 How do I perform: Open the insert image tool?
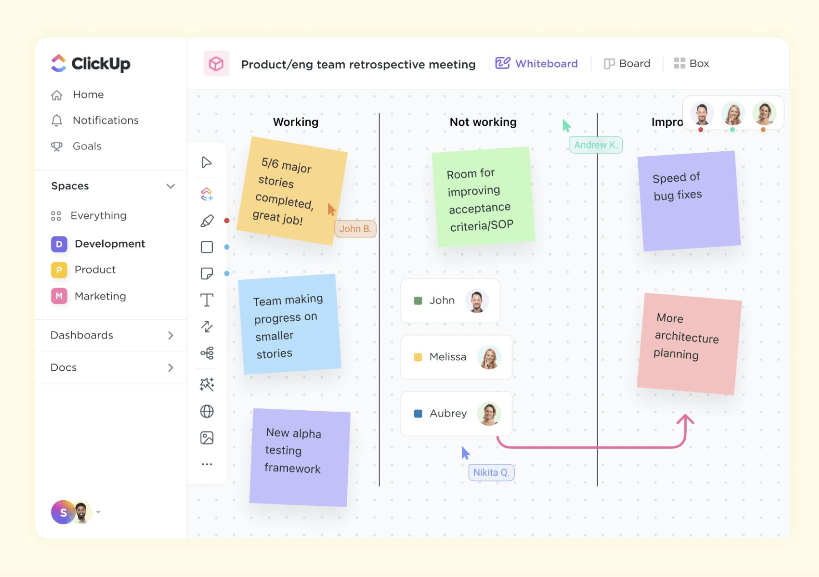point(207,438)
